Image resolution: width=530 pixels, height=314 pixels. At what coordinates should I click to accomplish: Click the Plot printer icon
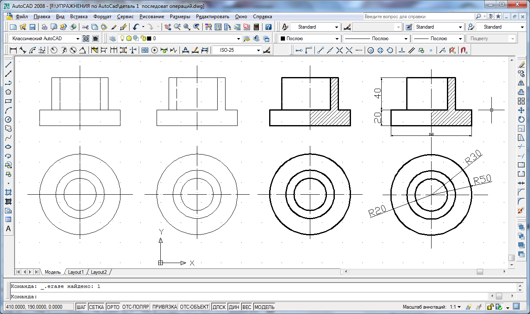point(44,27)
